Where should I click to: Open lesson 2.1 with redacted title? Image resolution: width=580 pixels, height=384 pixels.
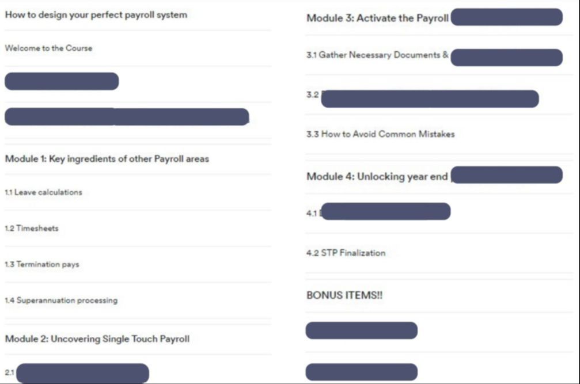pyautogui.click(x=77, y=372)
